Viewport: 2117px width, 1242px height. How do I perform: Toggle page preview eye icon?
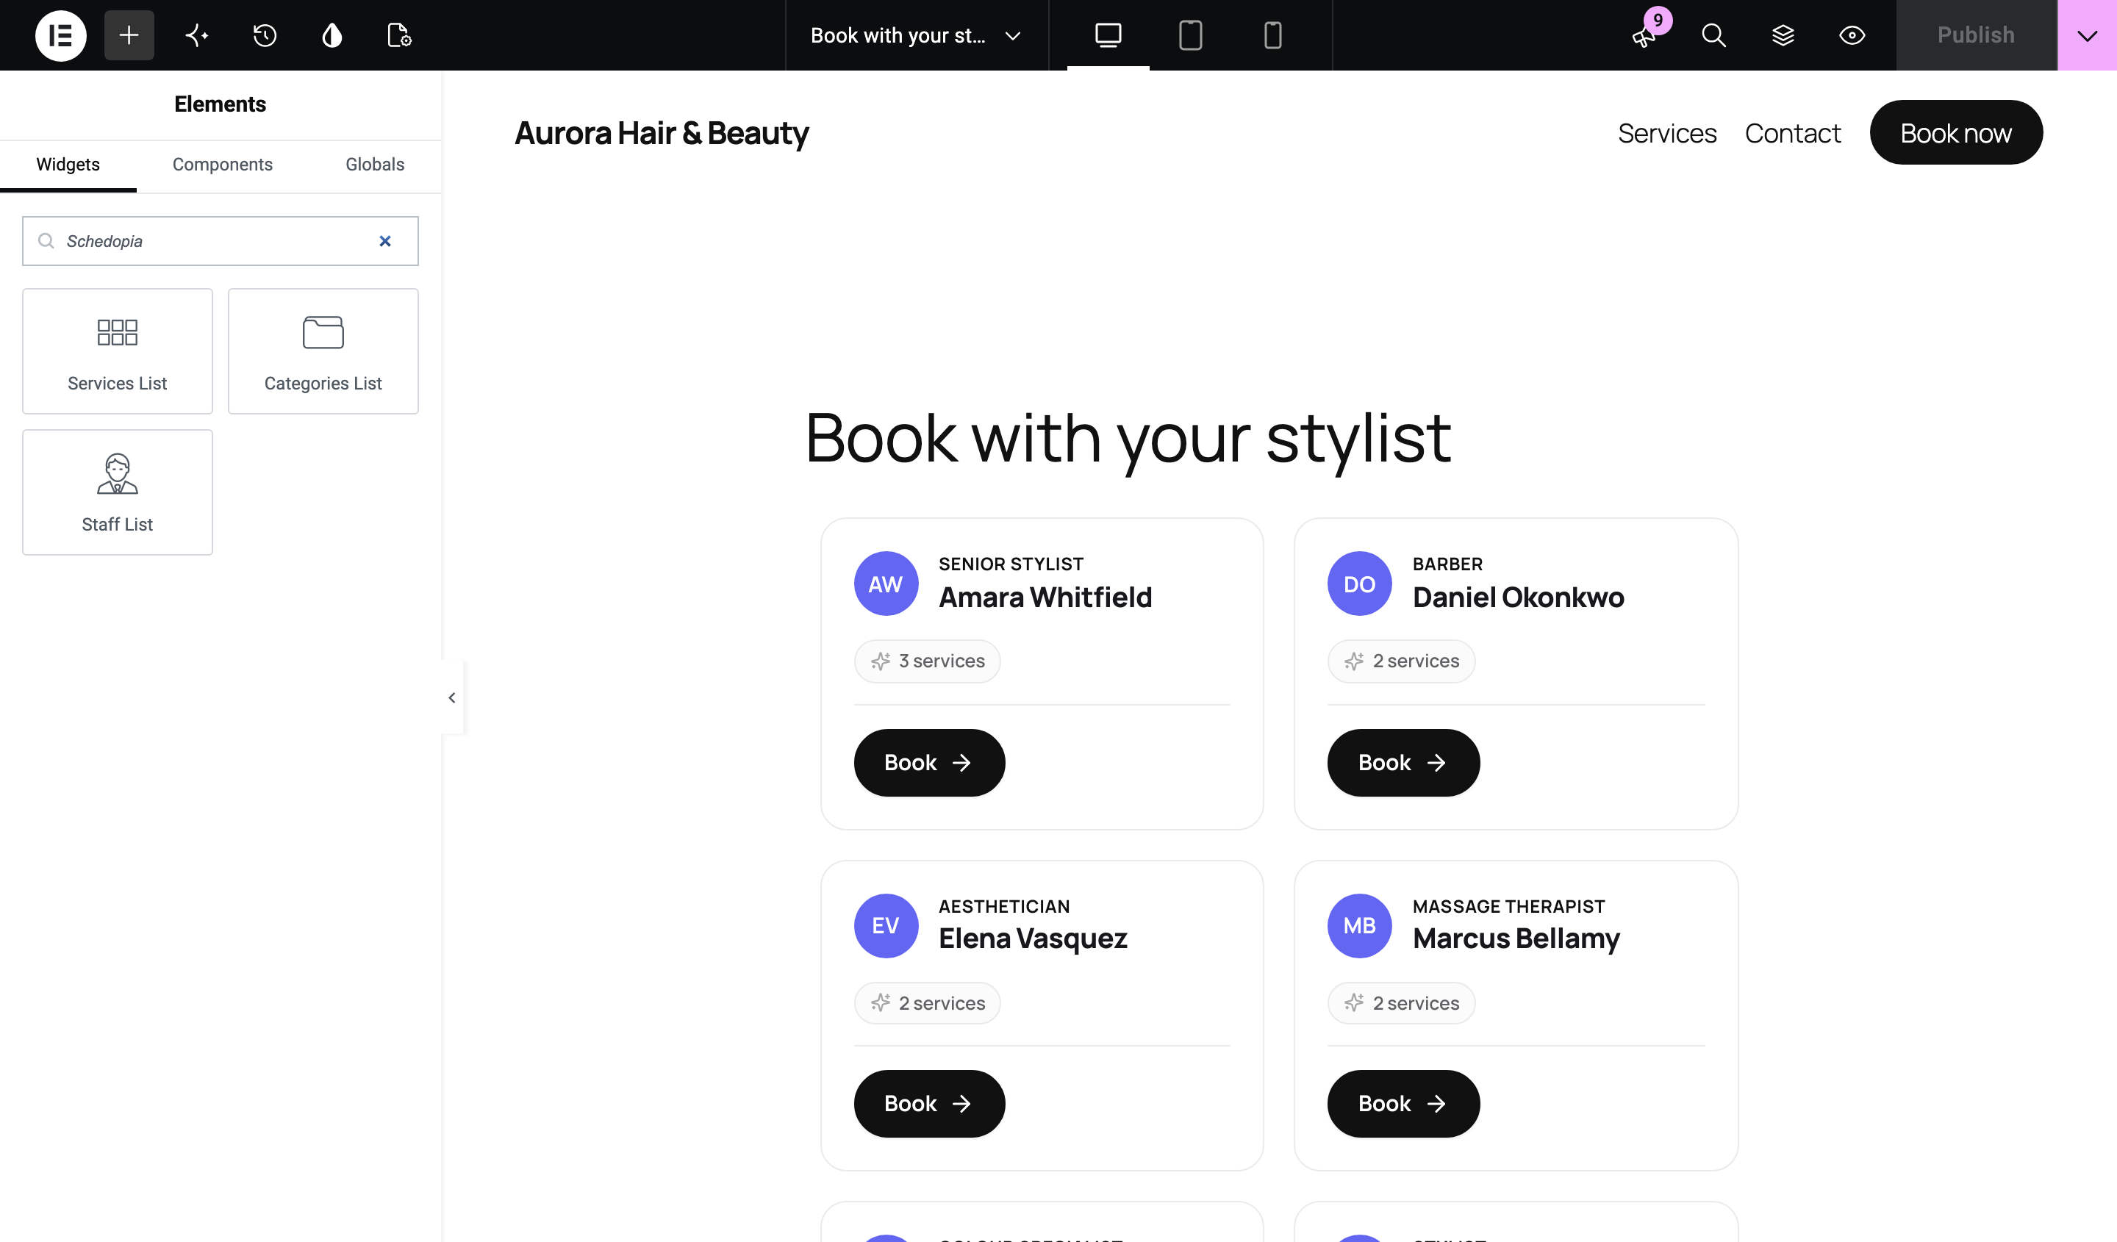pyautogui.click(x=1852, y=35)
